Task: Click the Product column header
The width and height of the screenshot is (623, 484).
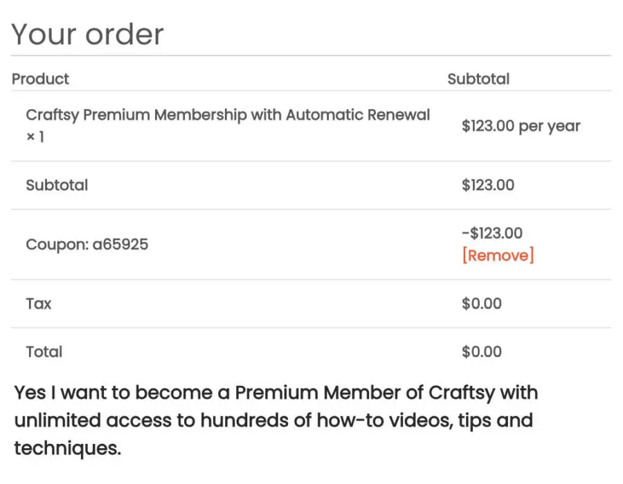Action: [x=41, y=79]
